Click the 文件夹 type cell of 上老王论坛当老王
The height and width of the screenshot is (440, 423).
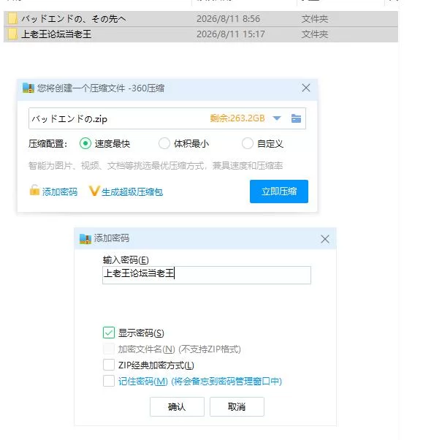[x=315, y=34]
